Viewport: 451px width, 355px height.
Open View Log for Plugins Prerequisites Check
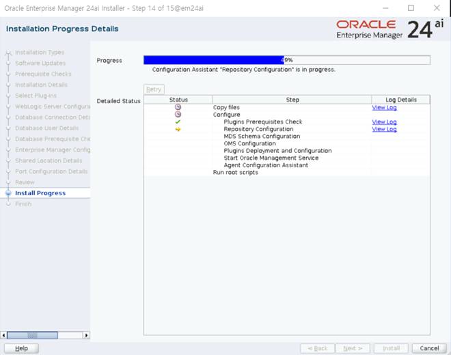pos(384,122)
